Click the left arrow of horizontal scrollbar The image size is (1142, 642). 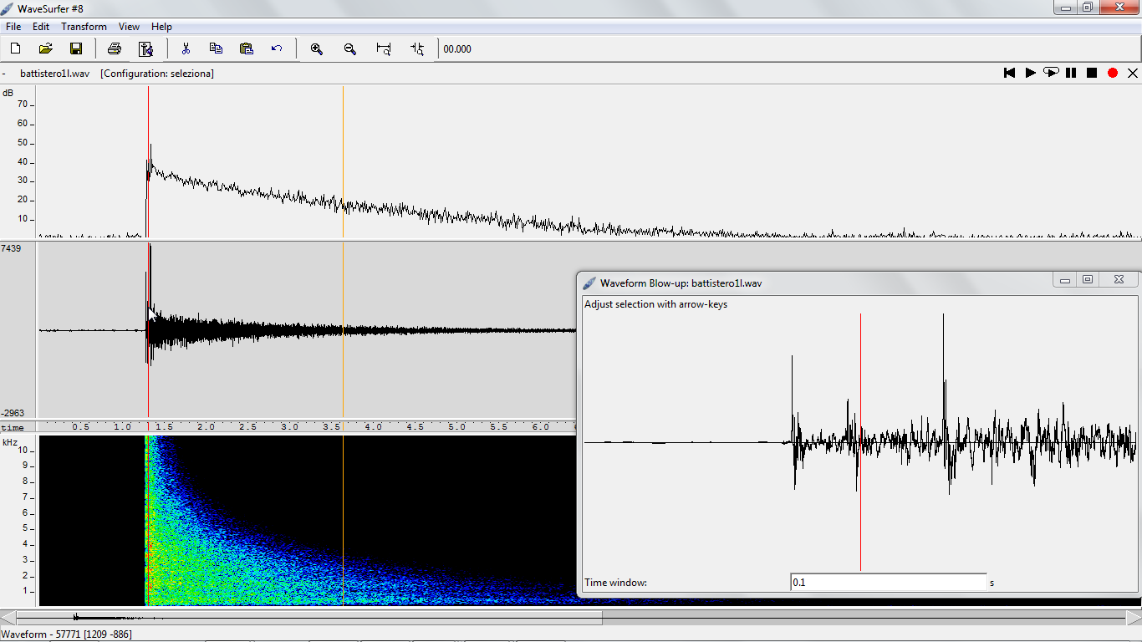click(x=8, y=618)
